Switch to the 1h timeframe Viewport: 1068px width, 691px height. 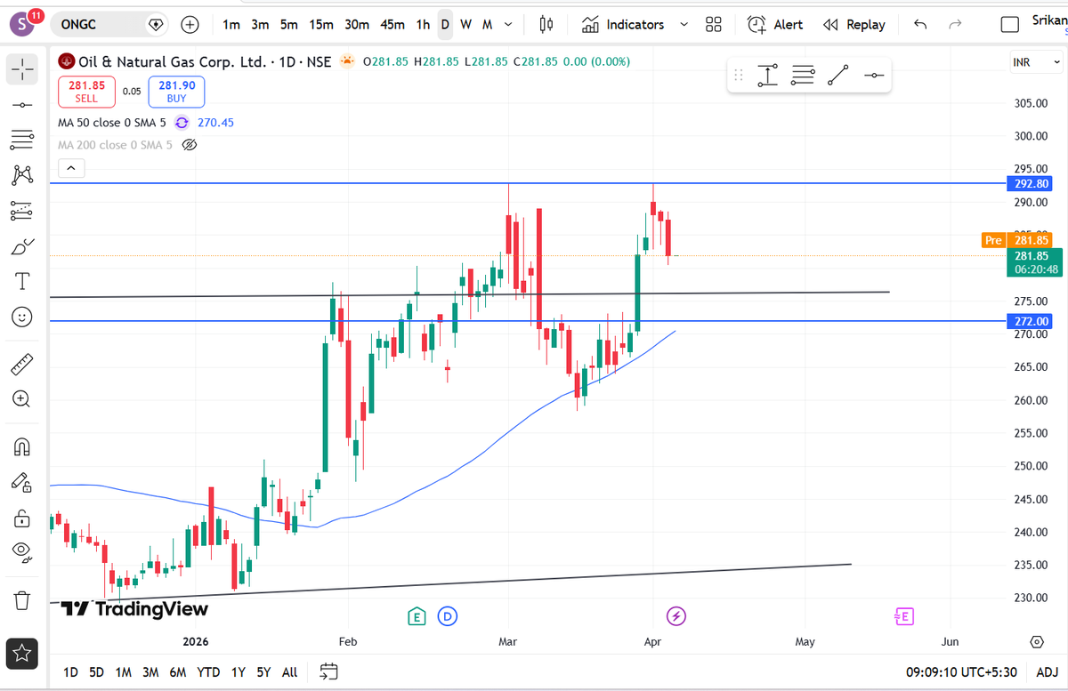click(x=423, y=25)
